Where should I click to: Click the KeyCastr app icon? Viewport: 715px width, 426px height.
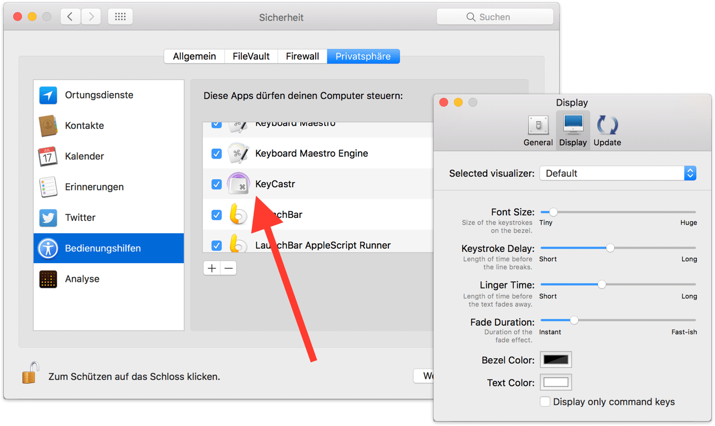tap(239, 184)
